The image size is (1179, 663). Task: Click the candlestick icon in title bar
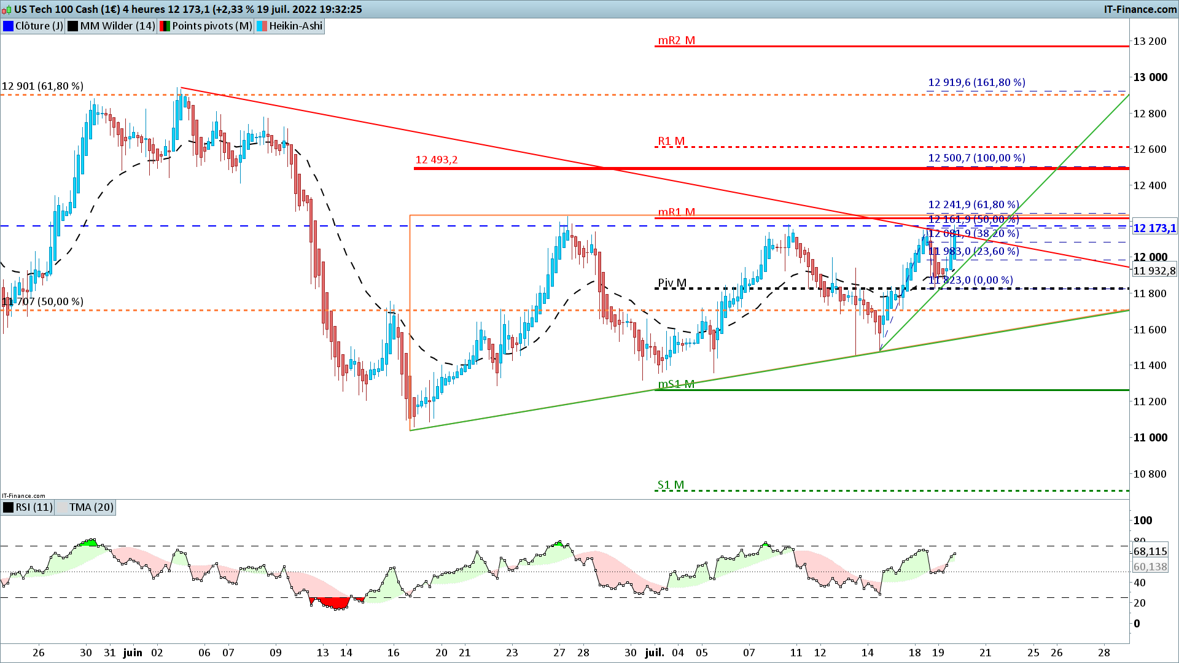click(7, 9)
